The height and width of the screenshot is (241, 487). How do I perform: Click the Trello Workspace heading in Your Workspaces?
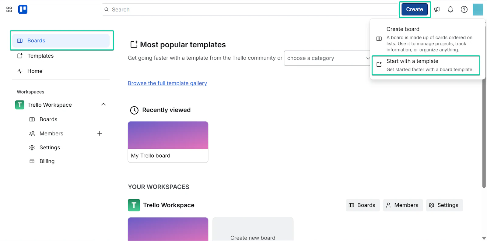pos(169,205)
